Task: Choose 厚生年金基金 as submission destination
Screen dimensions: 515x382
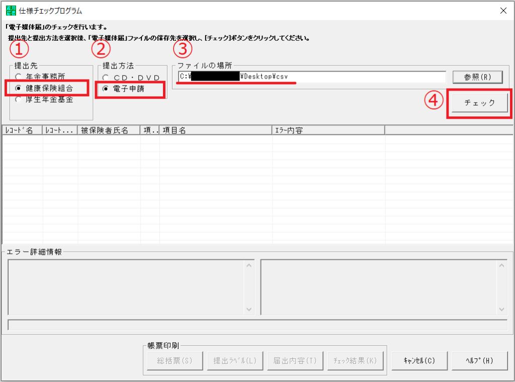Action: tap(19, 99)
